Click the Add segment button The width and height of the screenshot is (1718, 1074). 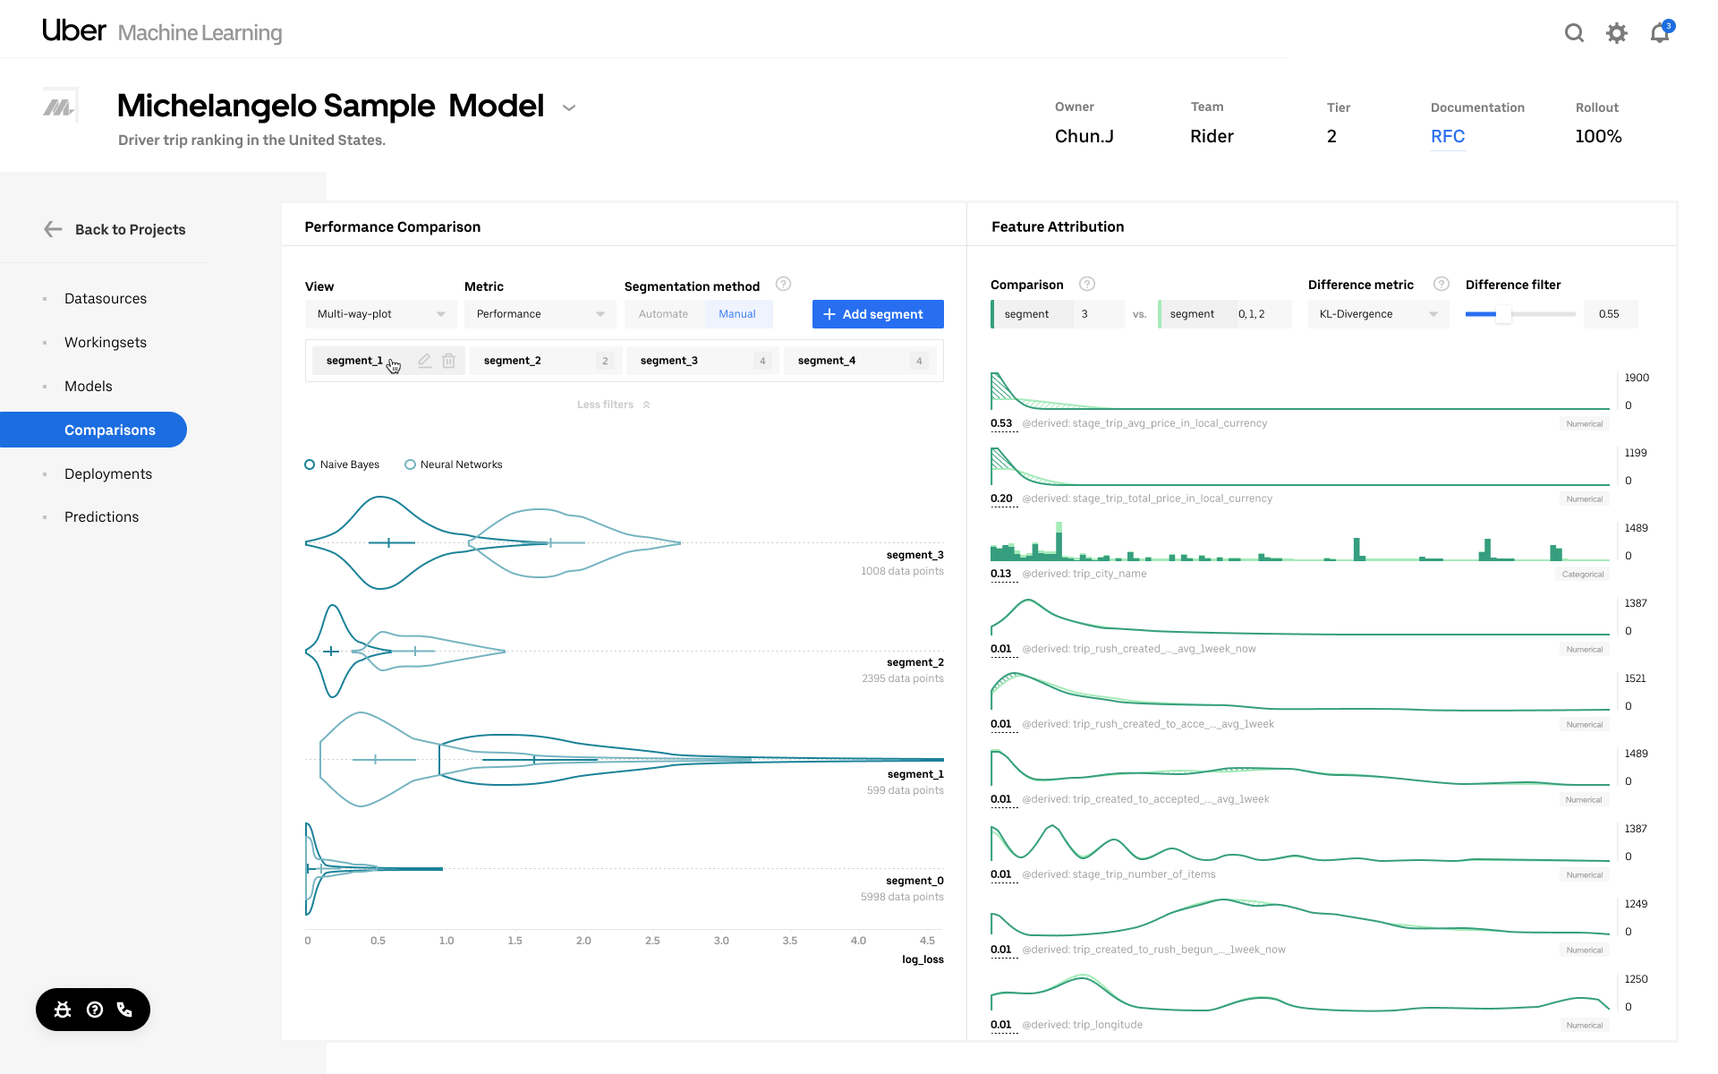(x=878, y=314)
